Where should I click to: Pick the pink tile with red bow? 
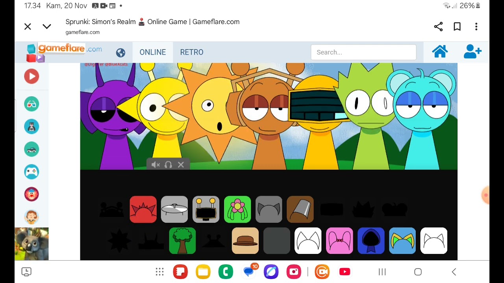pyautogui.click(x=339, y=241)
